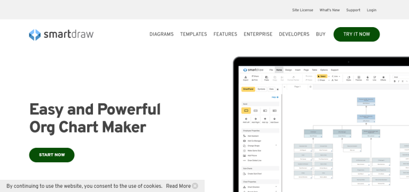Screen dimensions: 409x192
Task: Click Create Sub-Chart option
Action: point(252,173)
